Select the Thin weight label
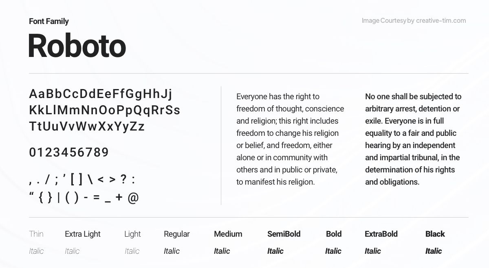Image resolution: width=489 pixels, height=268 pixels. click(x=36, y=234)
